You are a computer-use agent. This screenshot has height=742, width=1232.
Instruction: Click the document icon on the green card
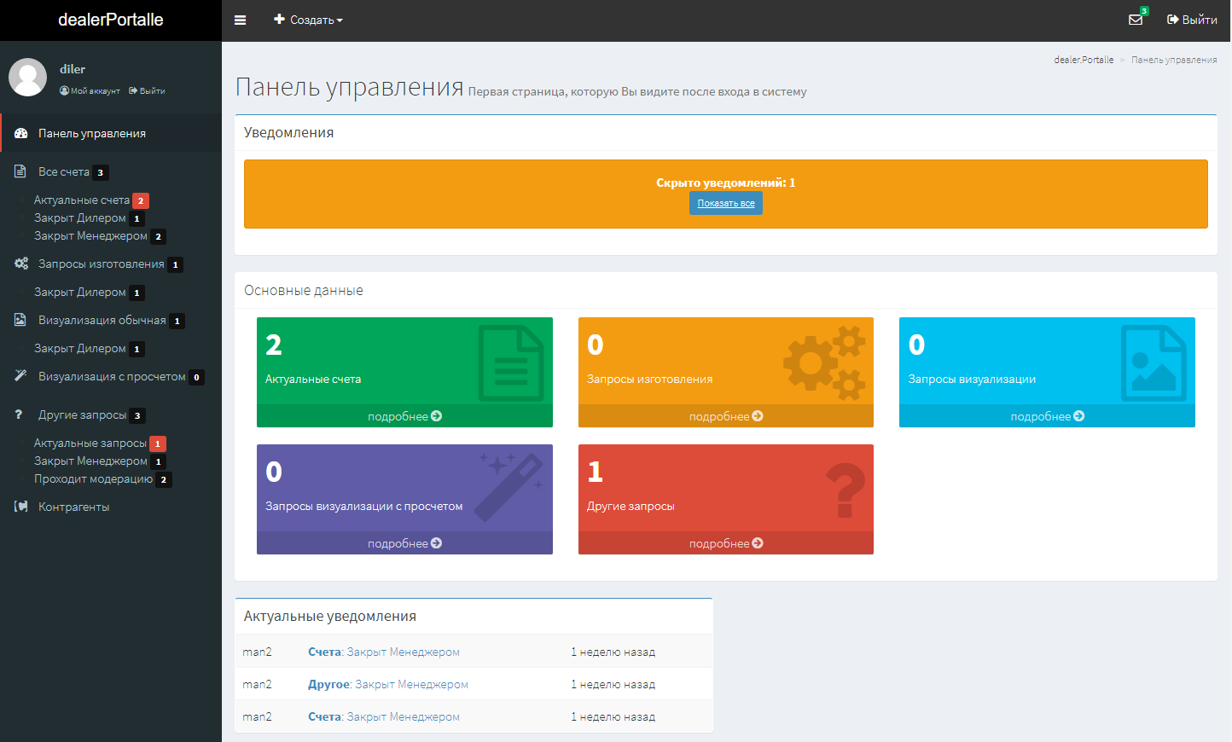[511, 363]
